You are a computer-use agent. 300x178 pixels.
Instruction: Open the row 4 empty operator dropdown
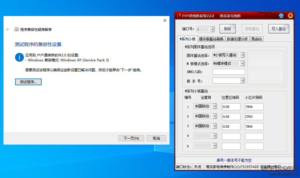pos(215,136)
